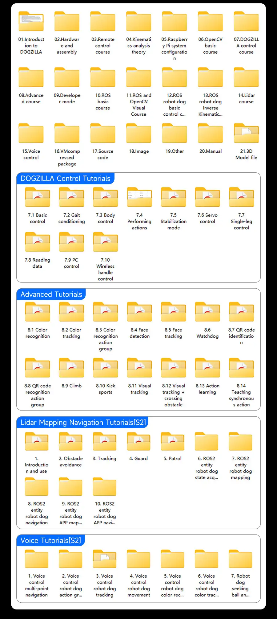Open the 2. Obstacle avoidance folder
Viewport: 277px width, 619px height.
71,441
